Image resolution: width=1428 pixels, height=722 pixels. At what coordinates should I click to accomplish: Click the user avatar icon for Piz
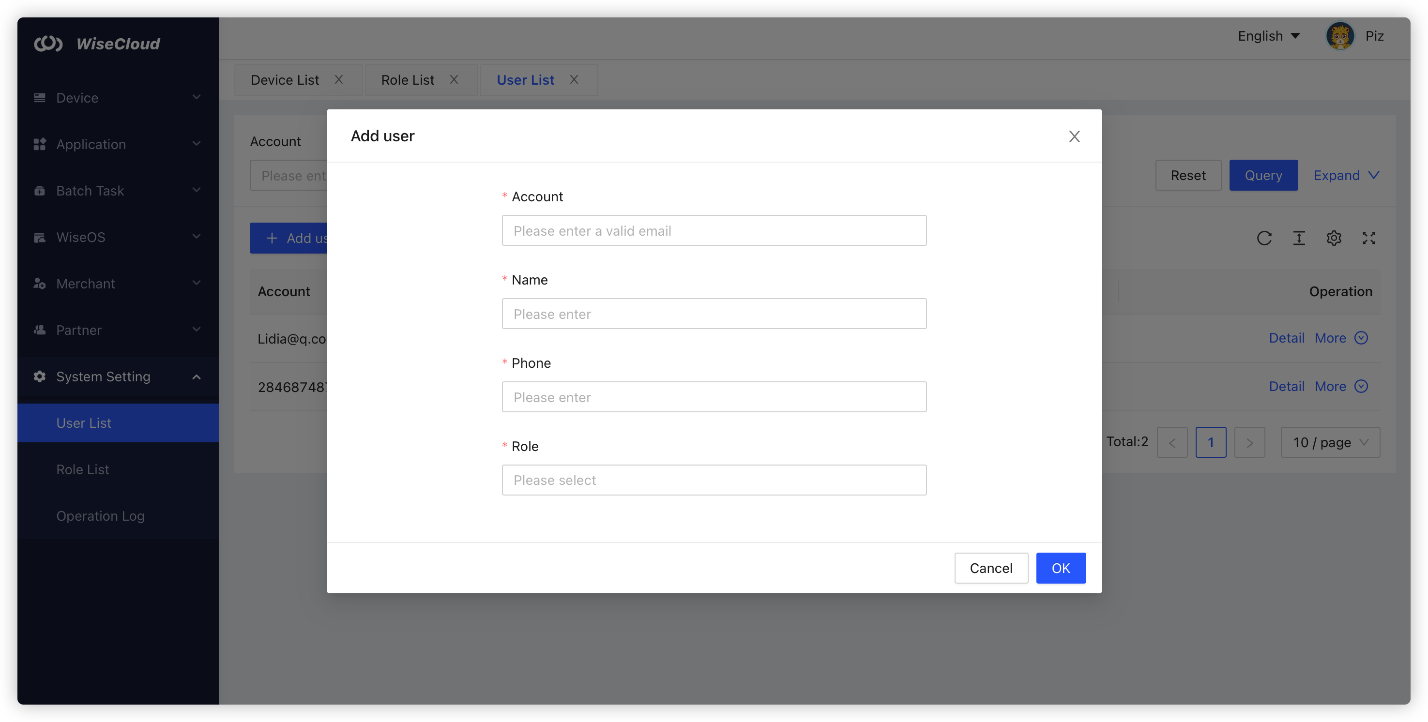(1340, 37)
